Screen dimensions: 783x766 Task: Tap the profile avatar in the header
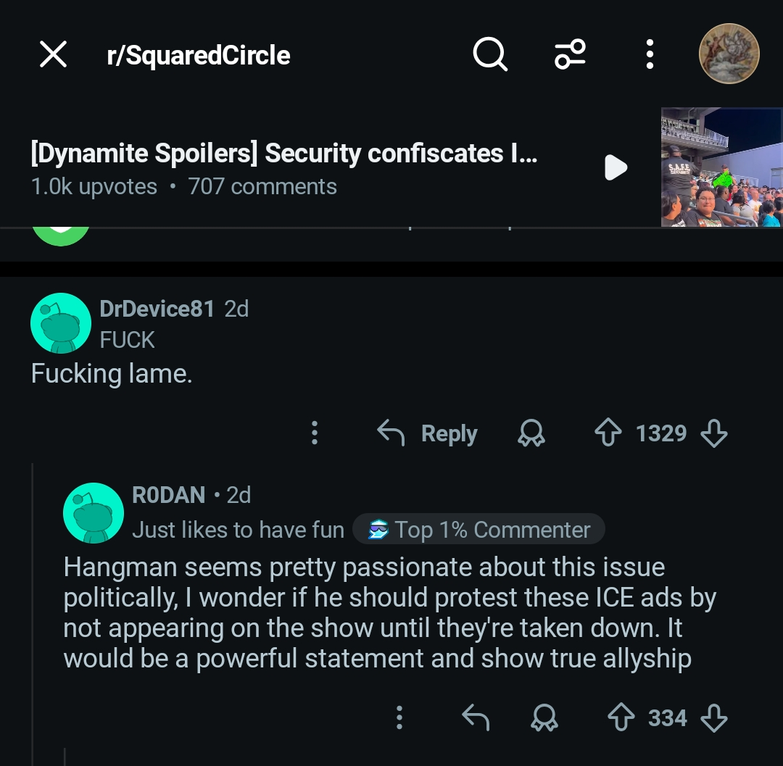pyautogui.click(x=729, y=54)
